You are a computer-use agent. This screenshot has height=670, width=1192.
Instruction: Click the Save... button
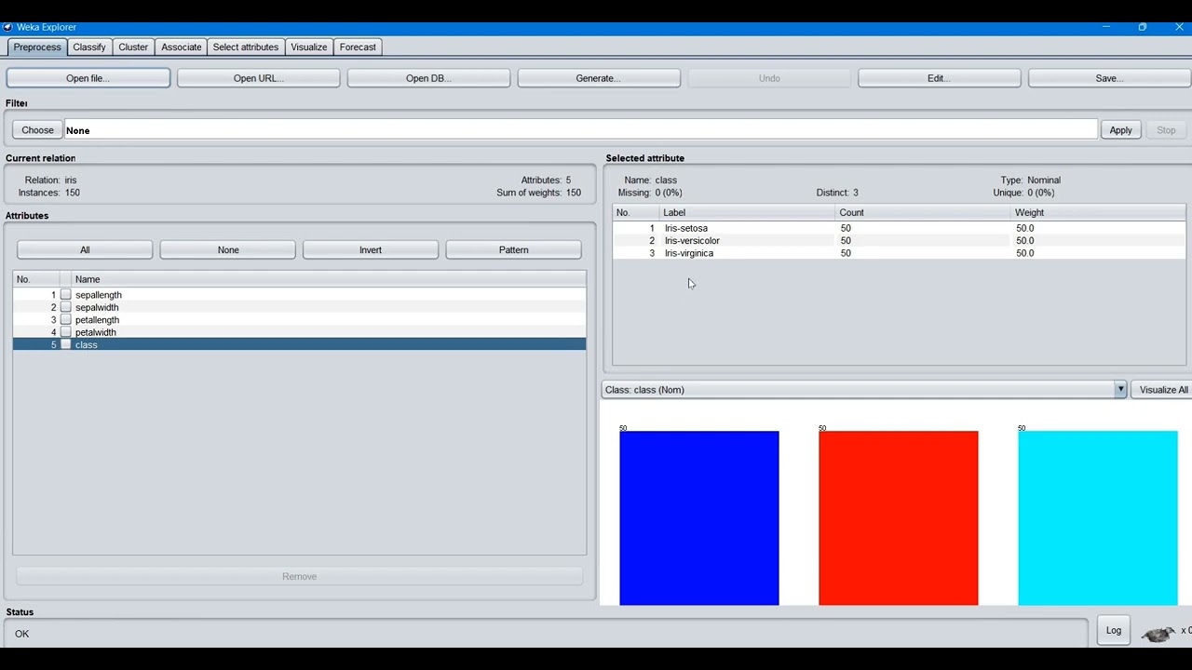(x=1109, y=78)
